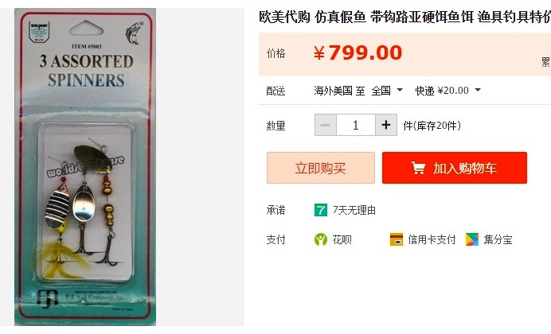
Task: Click the quantity input field showing 1
Action: 356,125
